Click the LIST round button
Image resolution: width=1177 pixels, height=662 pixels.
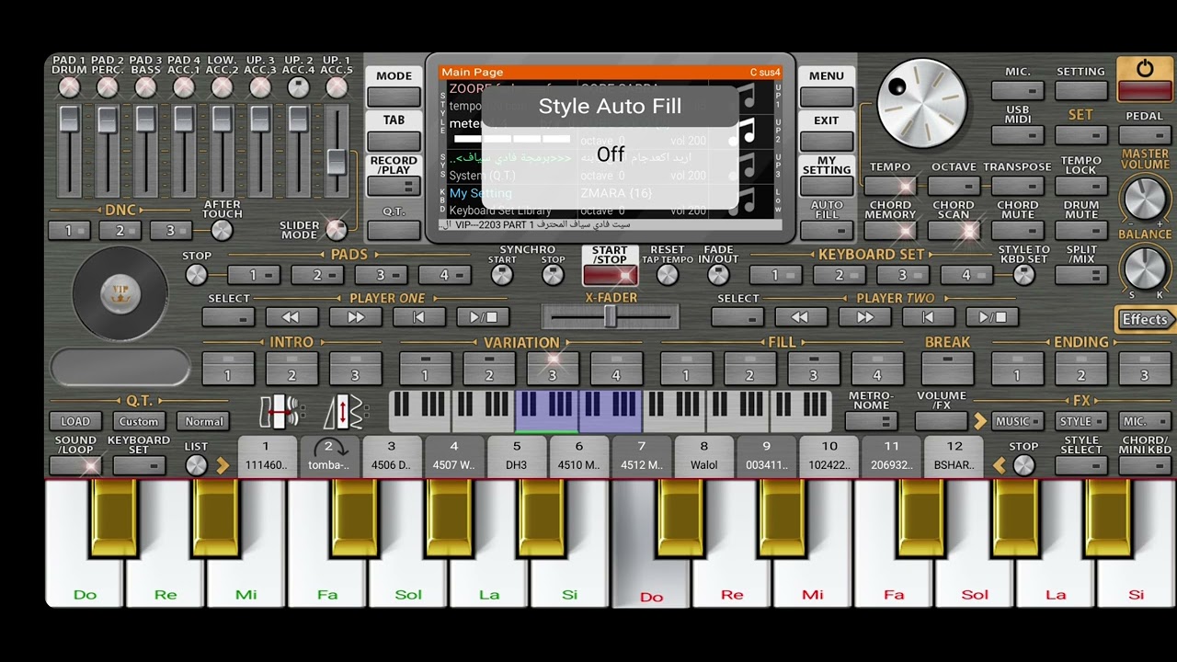point(197,466)
